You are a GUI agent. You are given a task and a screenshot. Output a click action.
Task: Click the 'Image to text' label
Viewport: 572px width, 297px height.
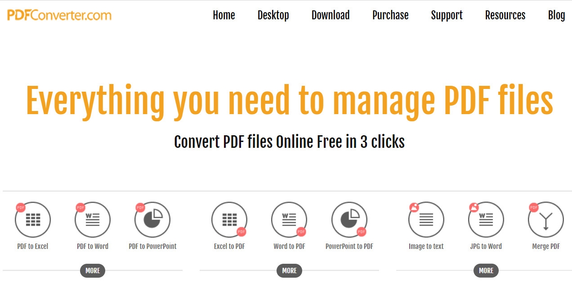tap(426, 246)
